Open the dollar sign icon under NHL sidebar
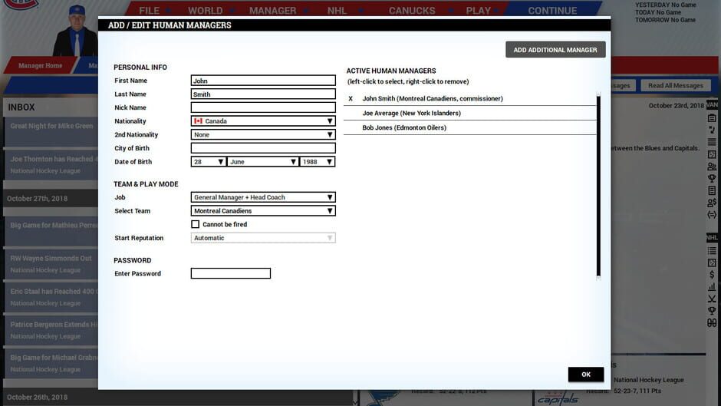Viewport: 721px width, 406px height. (x=712, y=275)
